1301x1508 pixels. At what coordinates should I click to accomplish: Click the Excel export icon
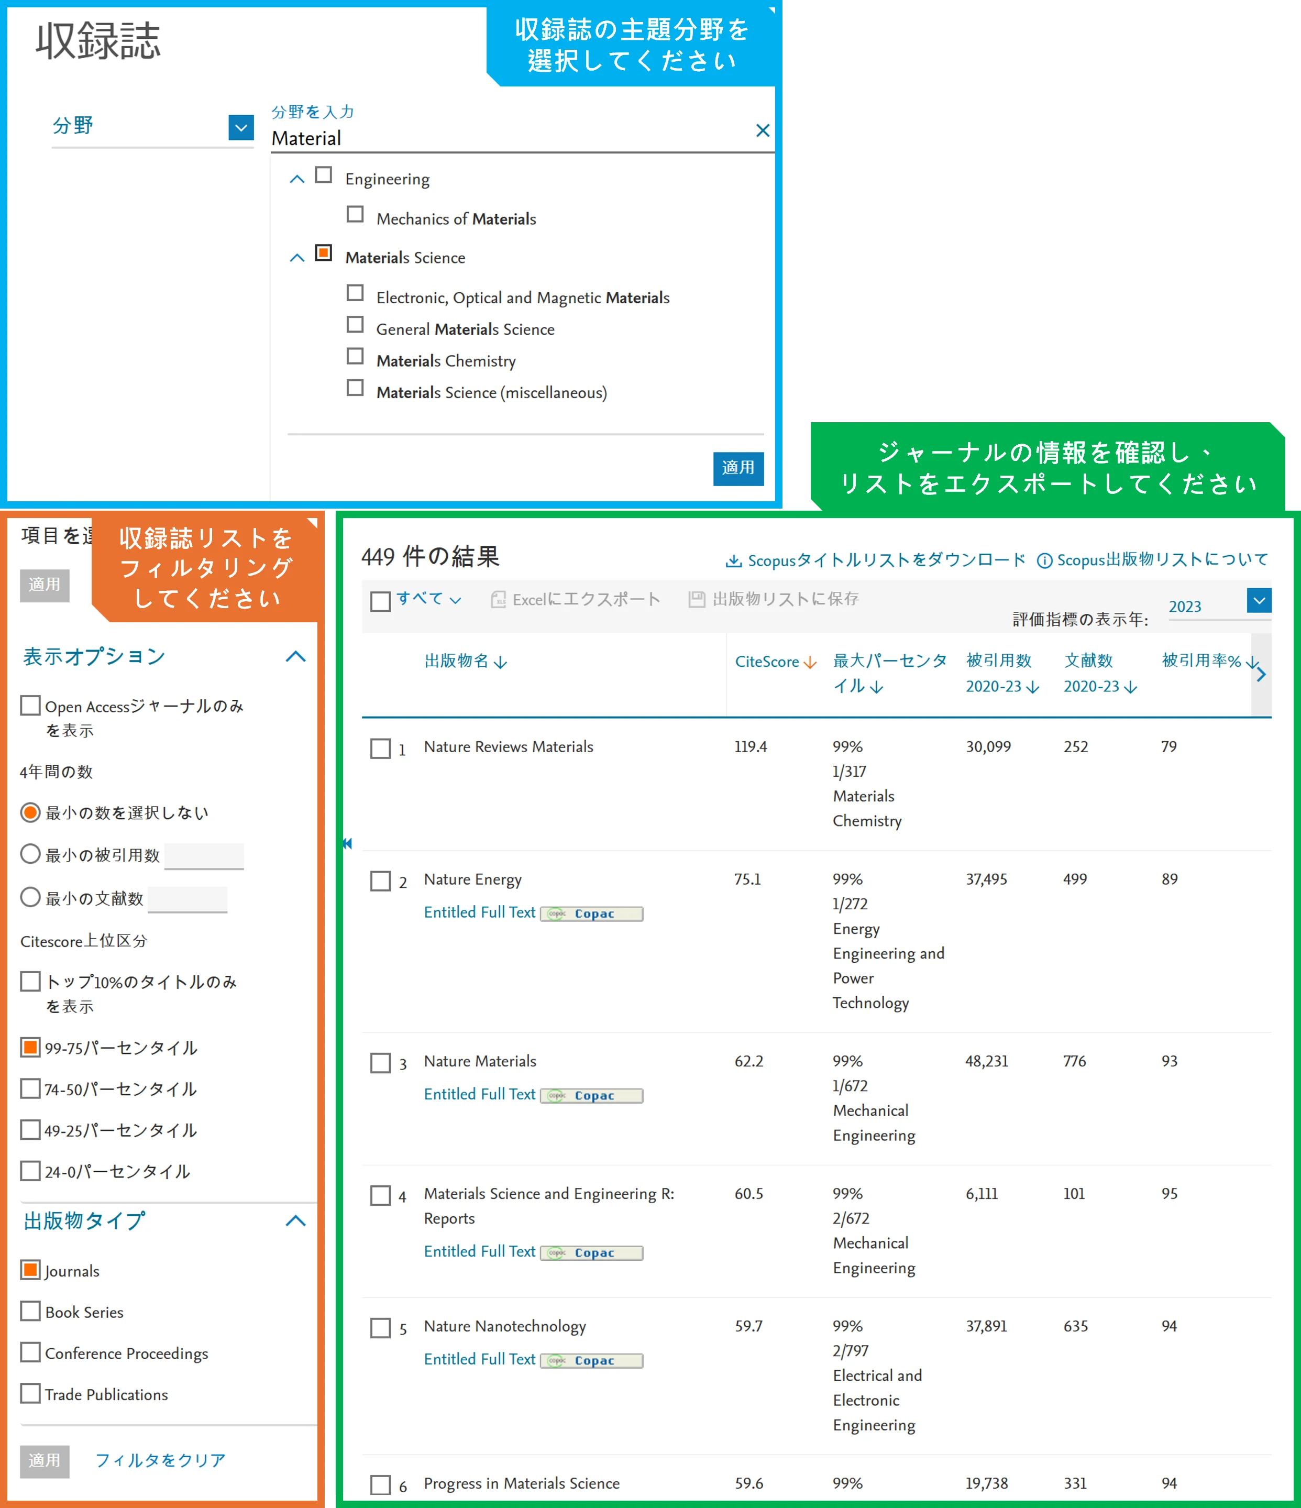coord(499,599)
